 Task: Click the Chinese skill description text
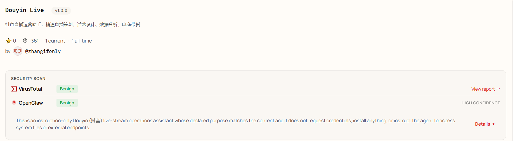[x=73, y=25]
